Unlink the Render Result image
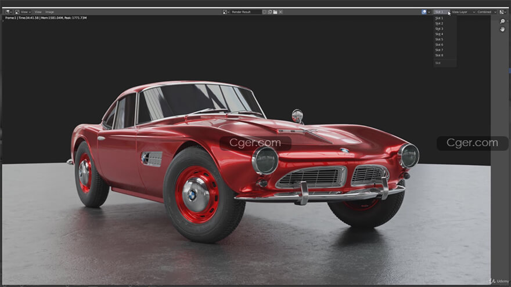 tap(280, 12)
